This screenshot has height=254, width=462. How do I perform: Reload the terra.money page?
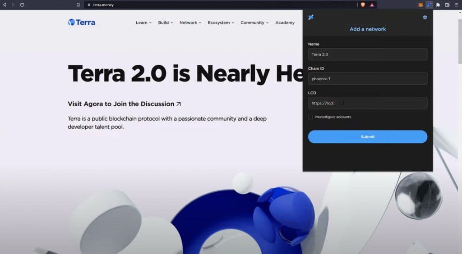tap(22, 5)
